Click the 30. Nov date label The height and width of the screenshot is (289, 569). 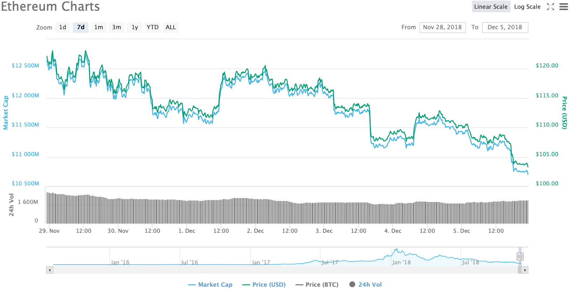(118, 231)
